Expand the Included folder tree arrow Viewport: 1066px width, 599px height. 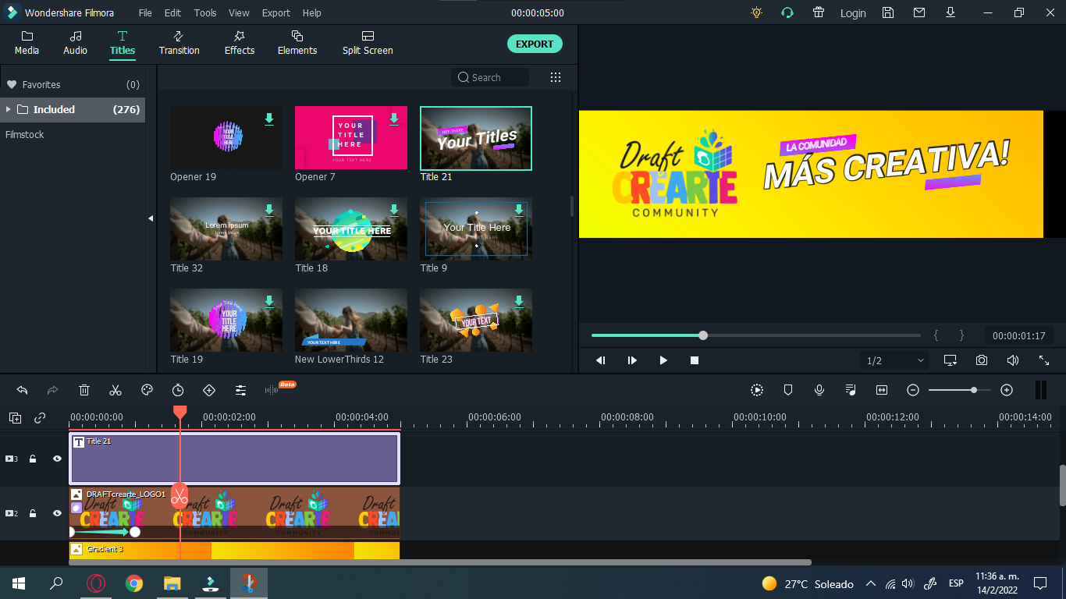click(9, 109)
